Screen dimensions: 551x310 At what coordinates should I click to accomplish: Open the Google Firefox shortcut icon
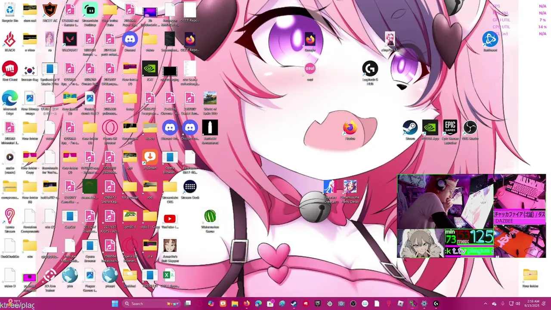[310, 42]
